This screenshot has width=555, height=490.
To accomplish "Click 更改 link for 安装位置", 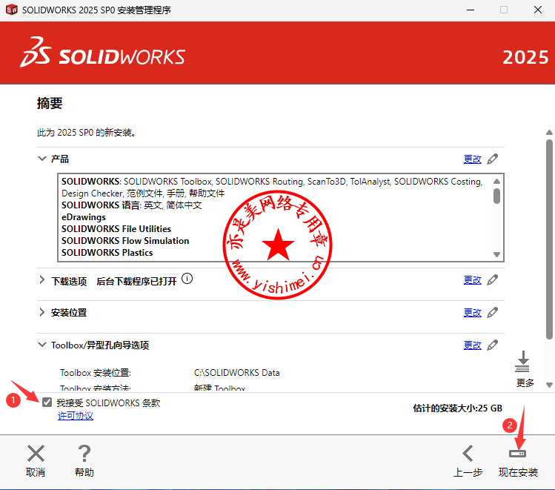I will coord(473,313).
